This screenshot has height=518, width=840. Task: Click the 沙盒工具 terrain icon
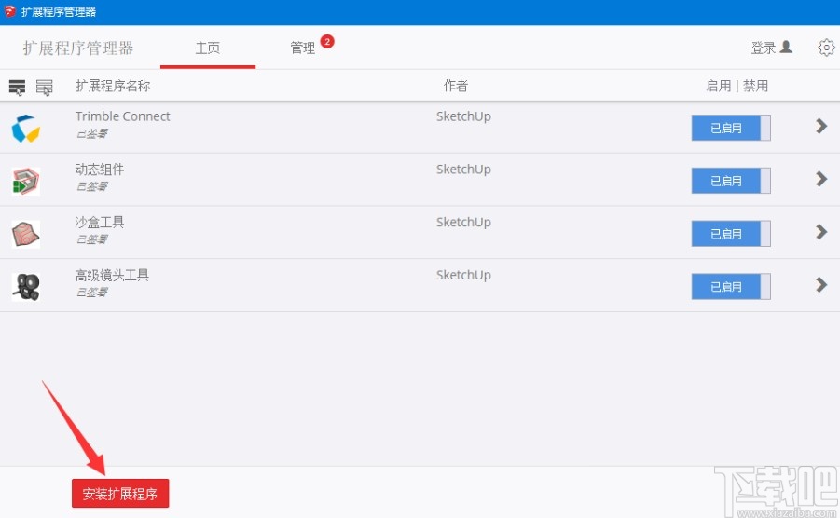(x=26, y=234)
